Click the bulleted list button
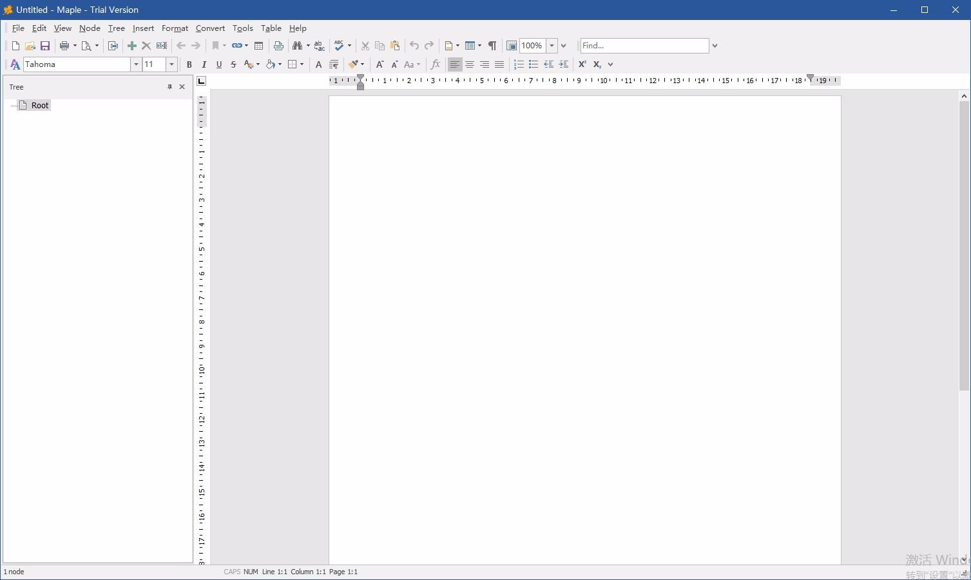Viewport: 971px width, 580px height. coord(534,64)
